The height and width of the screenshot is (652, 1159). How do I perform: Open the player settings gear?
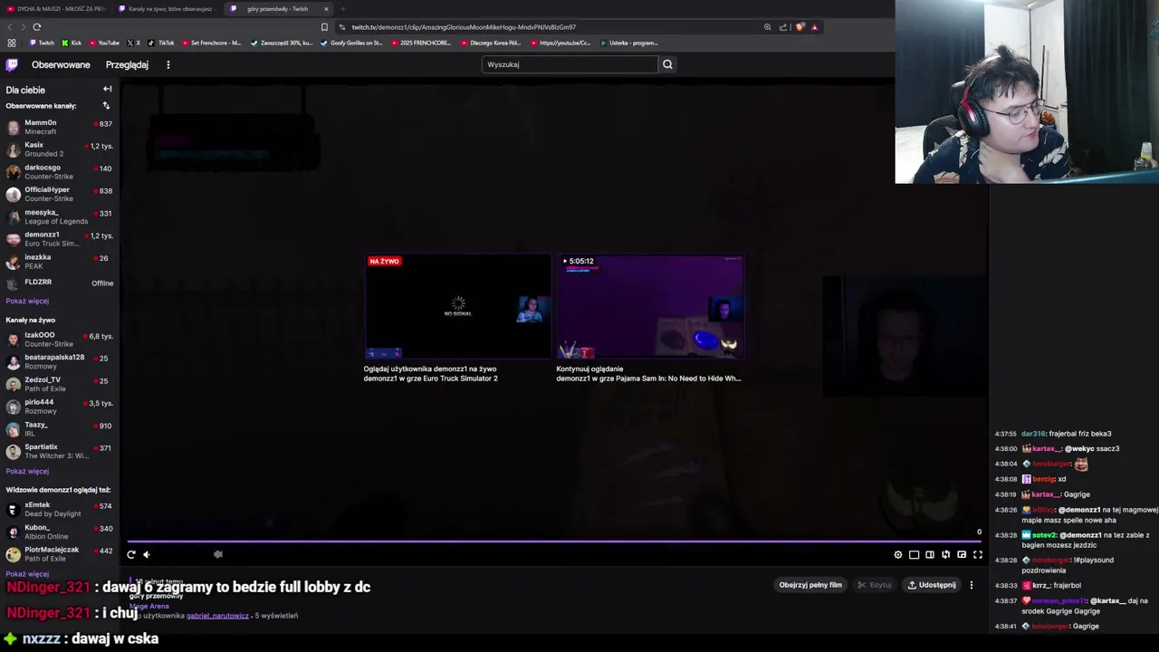(898, 555)
